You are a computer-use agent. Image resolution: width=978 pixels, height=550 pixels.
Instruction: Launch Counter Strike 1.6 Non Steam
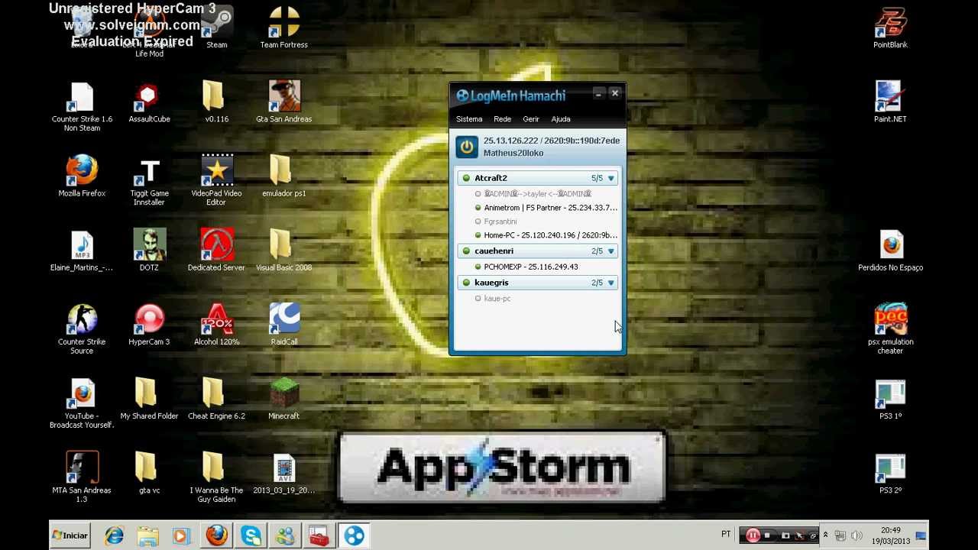pyautogui.click(x=82, y=107)
